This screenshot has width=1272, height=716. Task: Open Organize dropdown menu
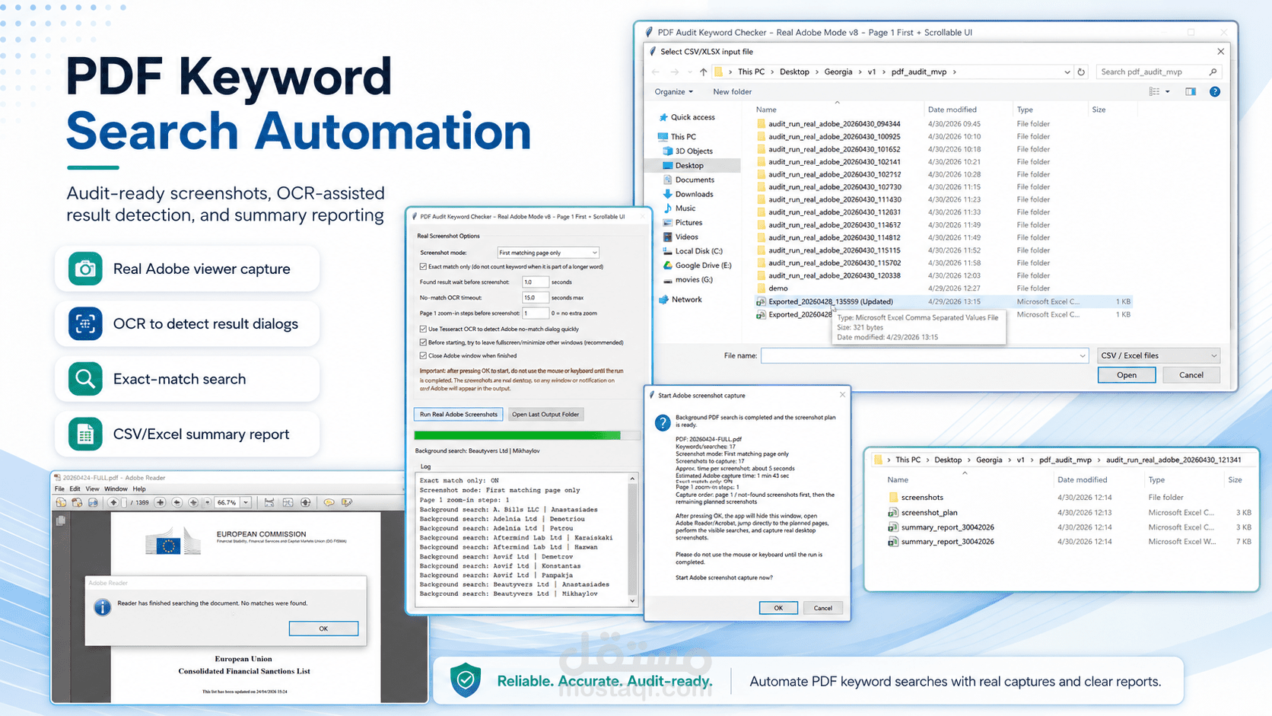[x=674, y=92]
